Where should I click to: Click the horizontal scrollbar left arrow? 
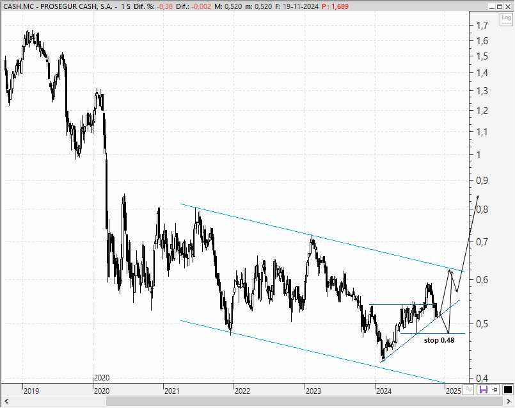click(x=6, y=402)
